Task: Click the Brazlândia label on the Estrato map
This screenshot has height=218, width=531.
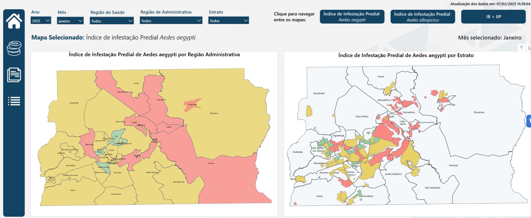Action: pos(319,93)
